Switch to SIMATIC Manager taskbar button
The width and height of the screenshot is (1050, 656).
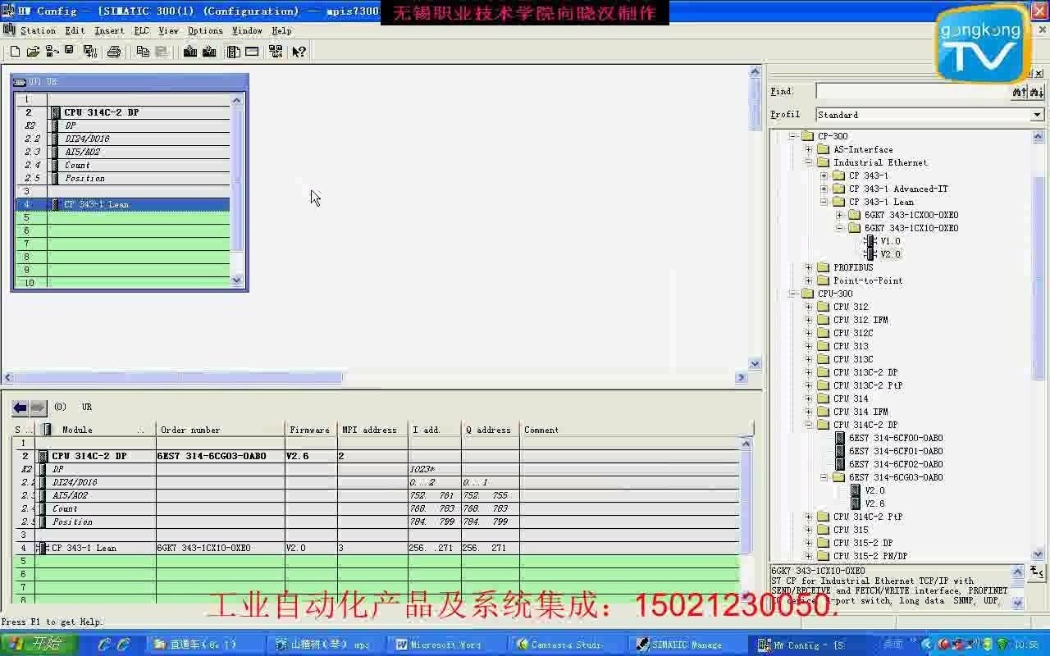click(686, 645)
